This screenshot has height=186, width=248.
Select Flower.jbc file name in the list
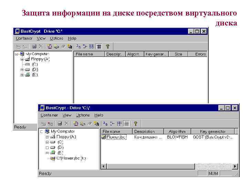click(x=116, y=137)
